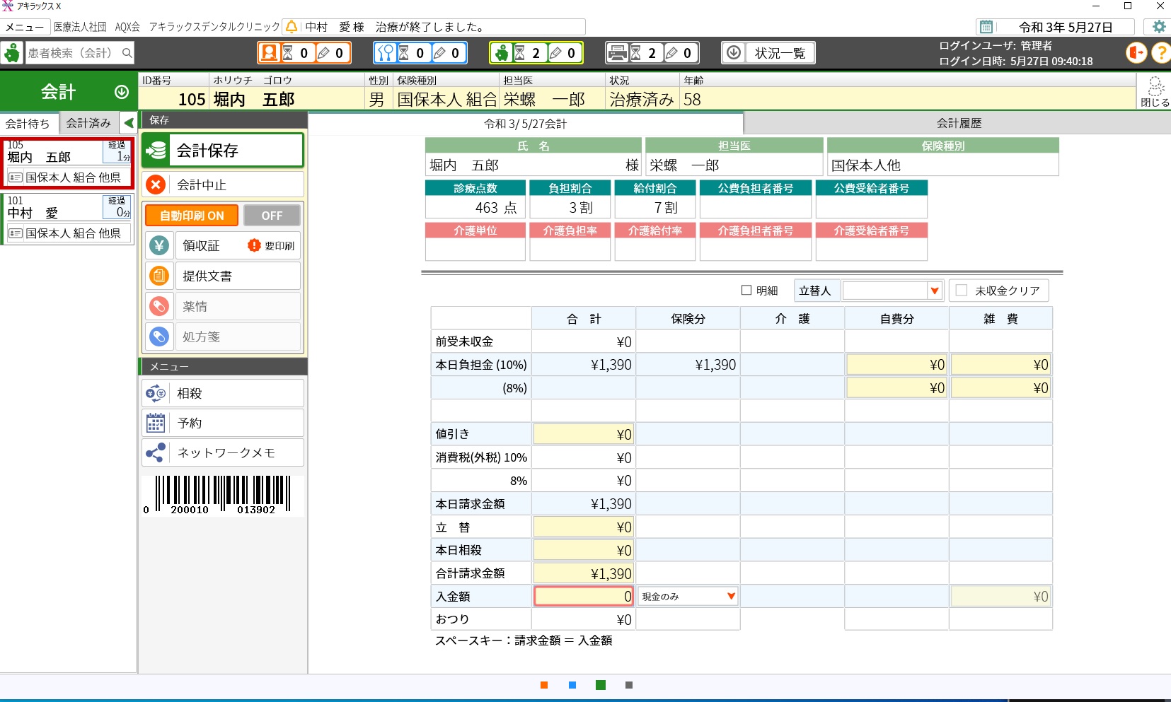Image resolution: width=1171 pixels, height=702 pixels.
Task: Click the 領収証 button
Action: [238, 245]
